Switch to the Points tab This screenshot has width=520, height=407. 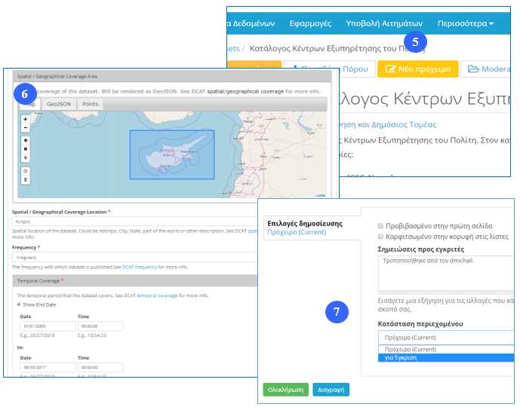click(x=90, y=104)
